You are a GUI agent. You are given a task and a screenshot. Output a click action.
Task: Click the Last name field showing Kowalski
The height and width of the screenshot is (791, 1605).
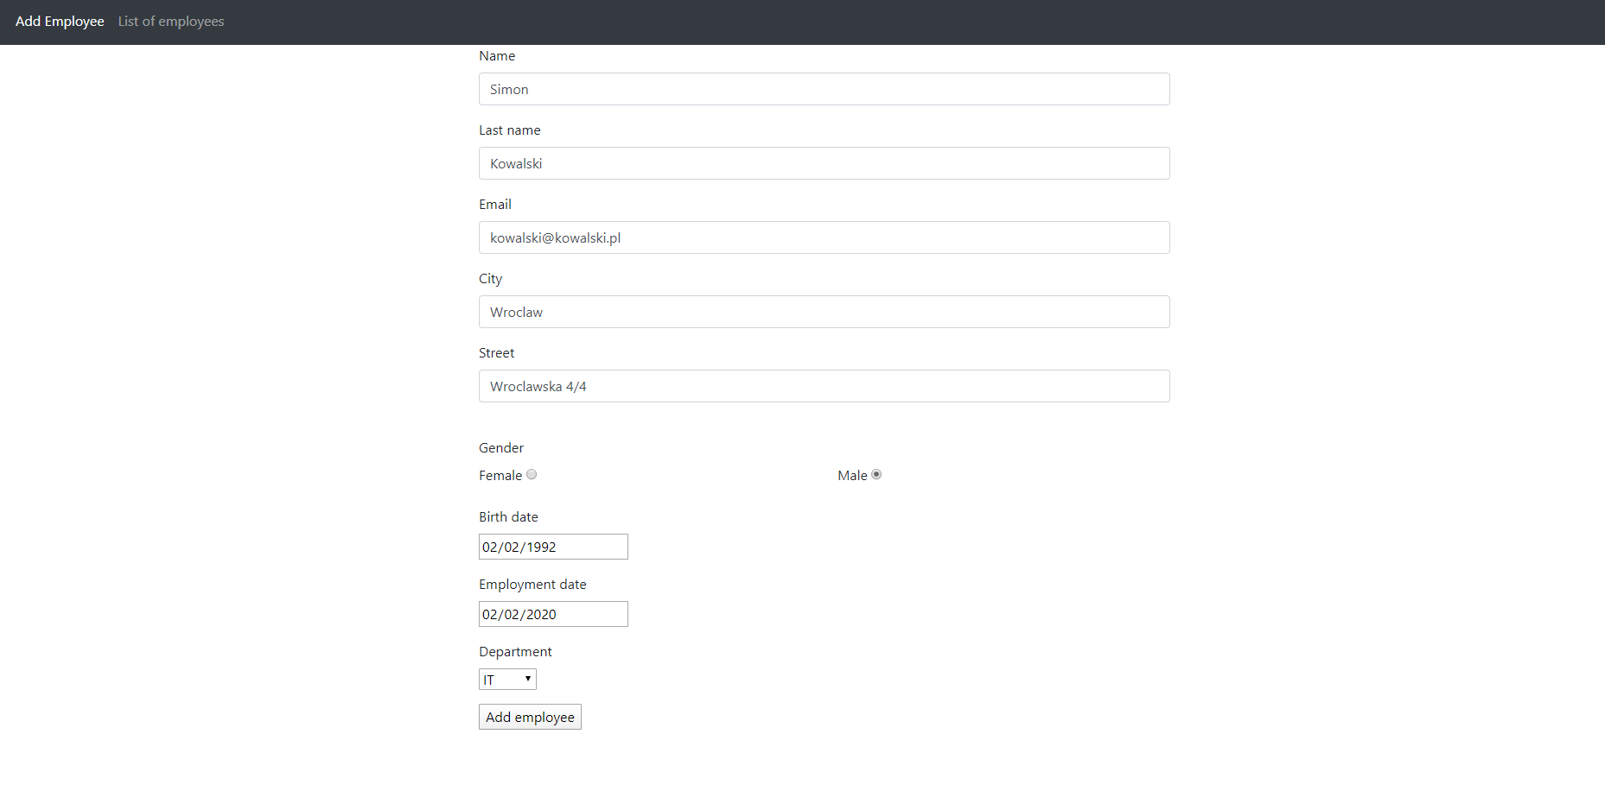824,163
